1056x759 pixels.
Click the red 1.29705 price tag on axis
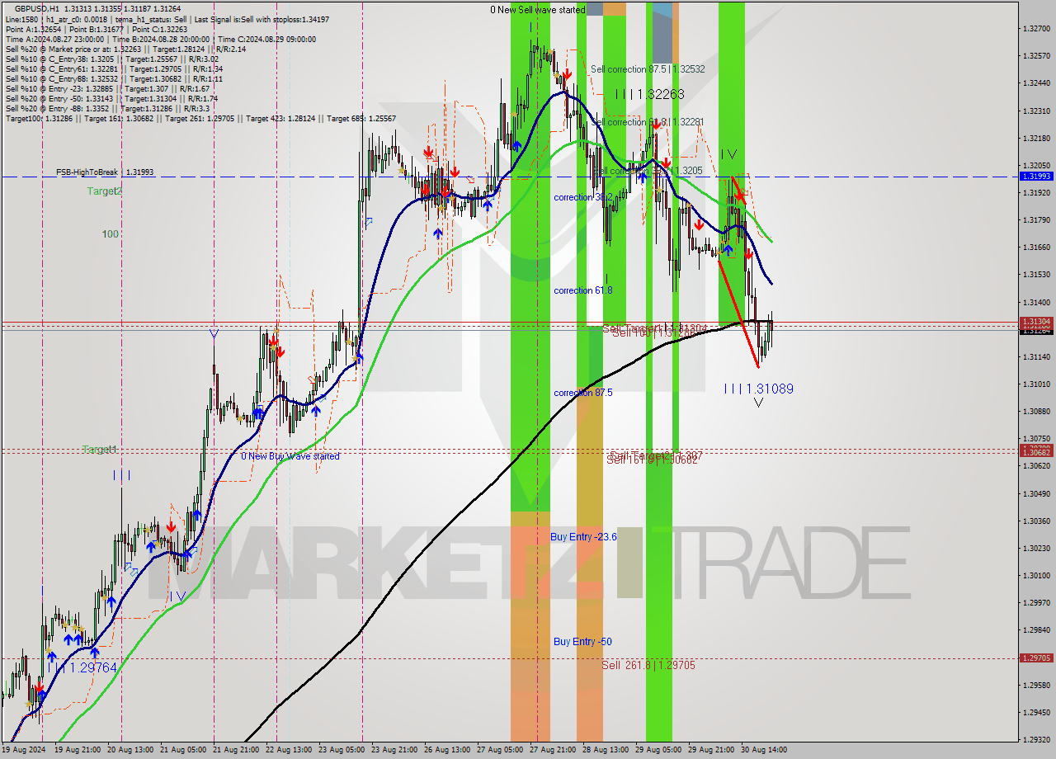click(x=1036, y=658)
